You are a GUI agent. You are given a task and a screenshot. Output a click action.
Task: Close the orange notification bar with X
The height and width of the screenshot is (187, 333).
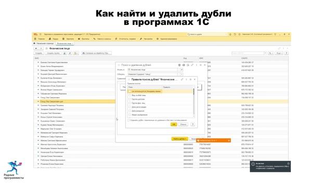229,140
